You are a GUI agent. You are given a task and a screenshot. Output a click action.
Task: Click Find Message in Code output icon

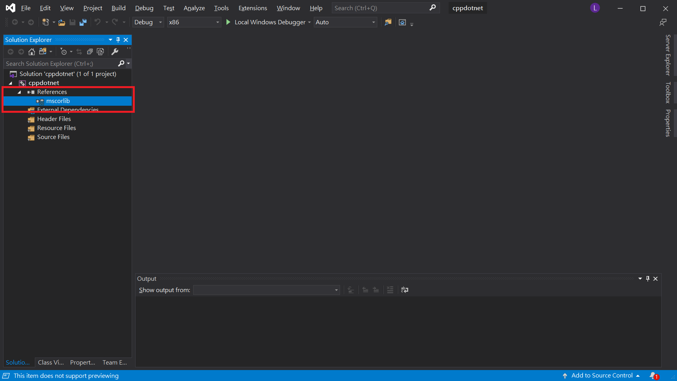point(351,290)
